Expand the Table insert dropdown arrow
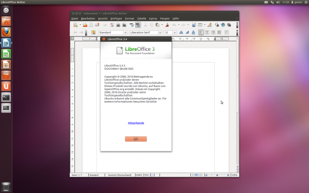This screenshot has width=309, height=193. [205, 25]
